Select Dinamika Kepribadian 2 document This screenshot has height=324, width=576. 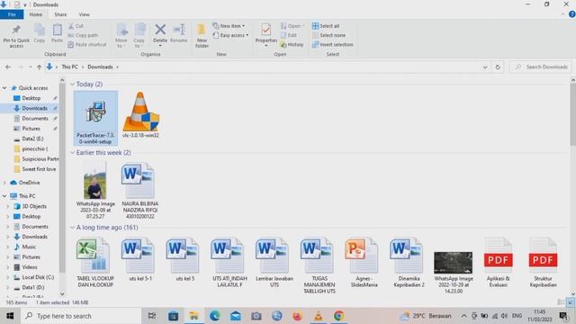tap(409, 262)
